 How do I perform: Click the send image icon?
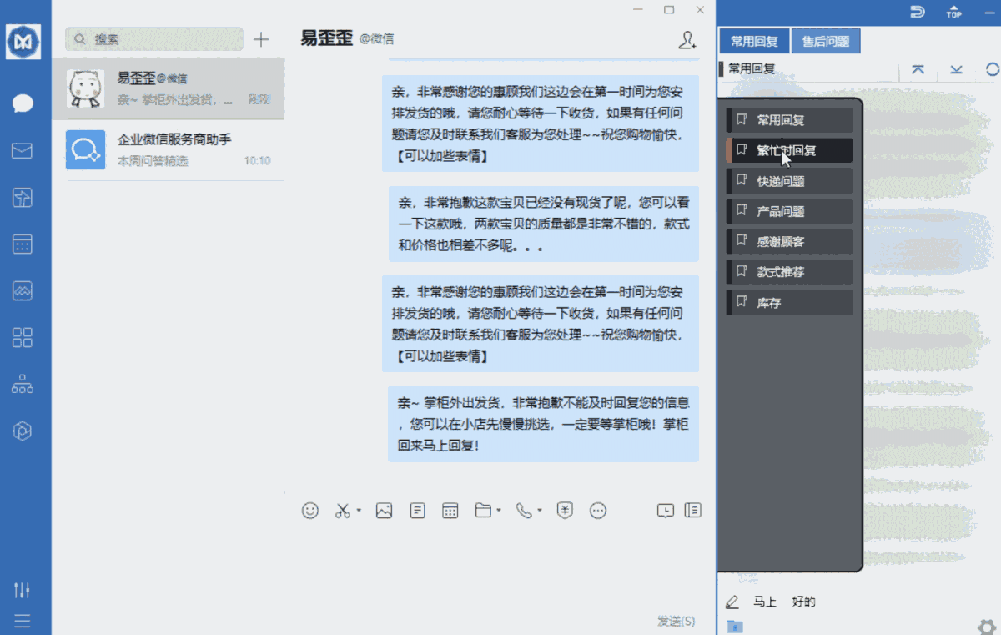pyautogui.click(x=384, y=510)
